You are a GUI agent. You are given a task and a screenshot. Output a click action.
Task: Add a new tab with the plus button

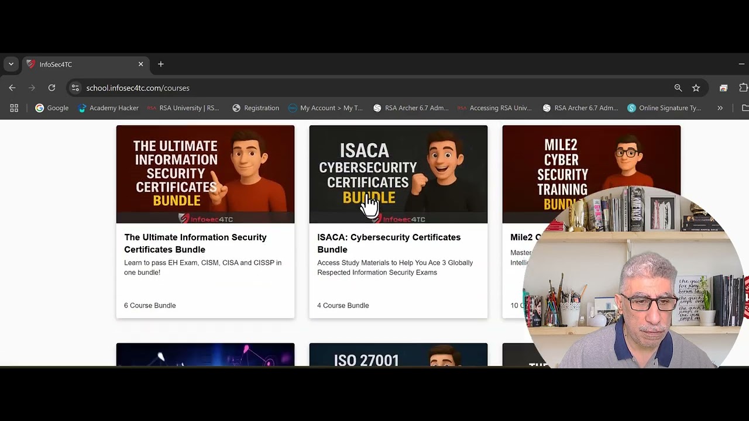(161, 64)
